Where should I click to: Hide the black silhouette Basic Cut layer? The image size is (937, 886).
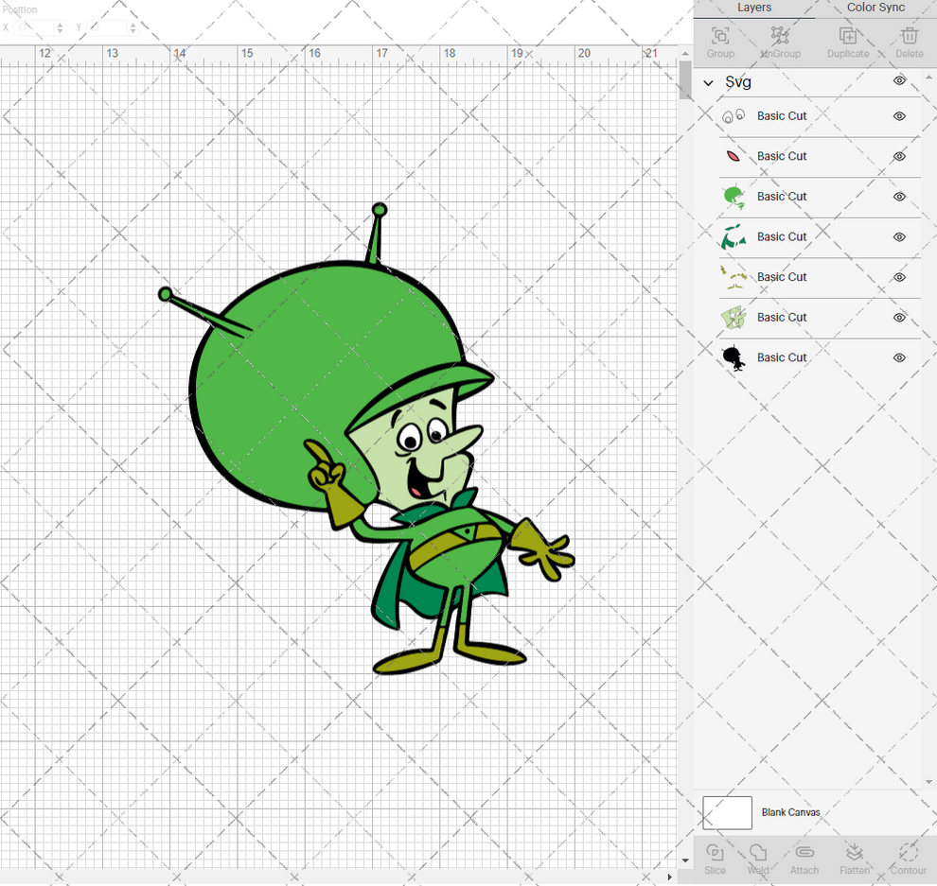pyautogui.click(x=898, y=357)
